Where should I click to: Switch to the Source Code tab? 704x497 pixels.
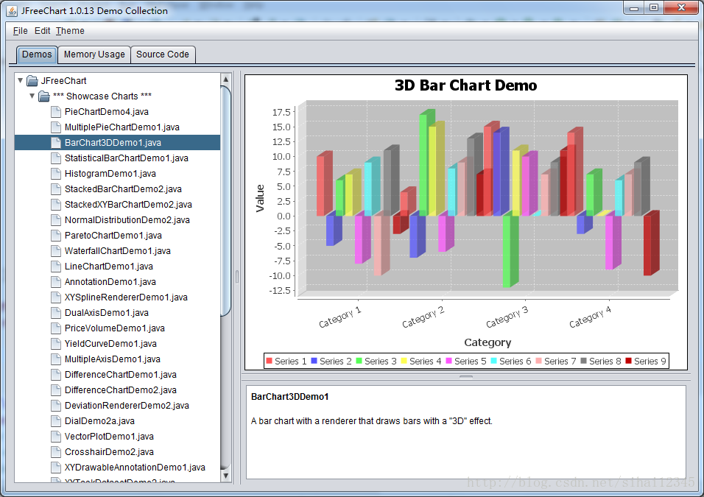(163, 54)
